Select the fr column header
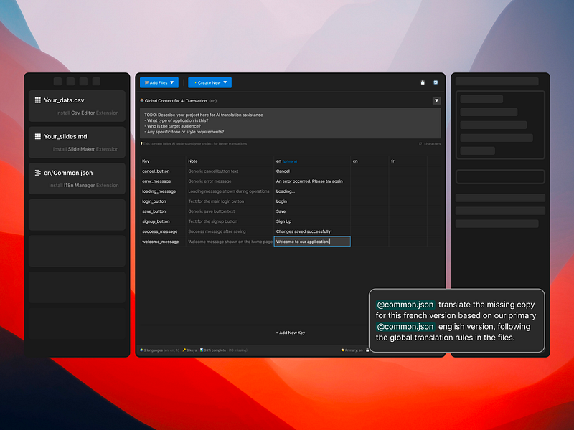574x430 pixels. click(x=408, y=161)
